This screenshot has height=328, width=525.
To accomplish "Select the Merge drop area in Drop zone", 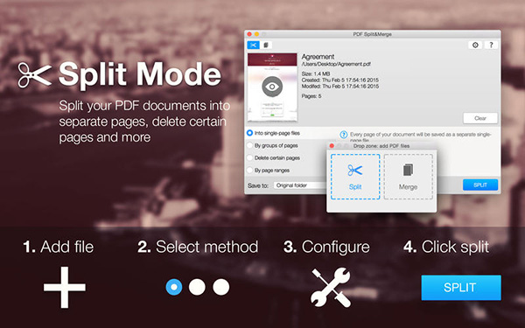I will tap(408, 177).
